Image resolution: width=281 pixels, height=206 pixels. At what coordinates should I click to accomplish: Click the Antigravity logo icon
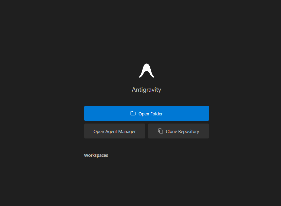tap(146, 71)
